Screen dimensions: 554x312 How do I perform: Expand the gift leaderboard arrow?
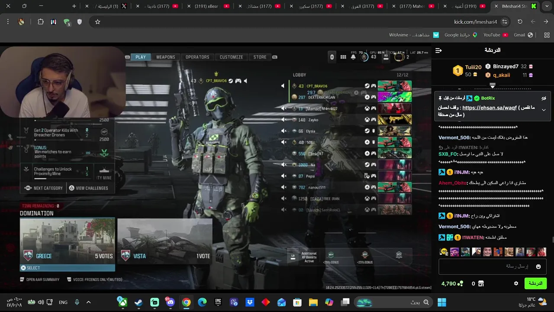[493, 85]
